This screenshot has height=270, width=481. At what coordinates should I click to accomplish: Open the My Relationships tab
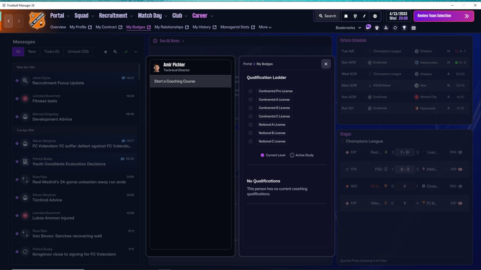[x=172, y=27]
